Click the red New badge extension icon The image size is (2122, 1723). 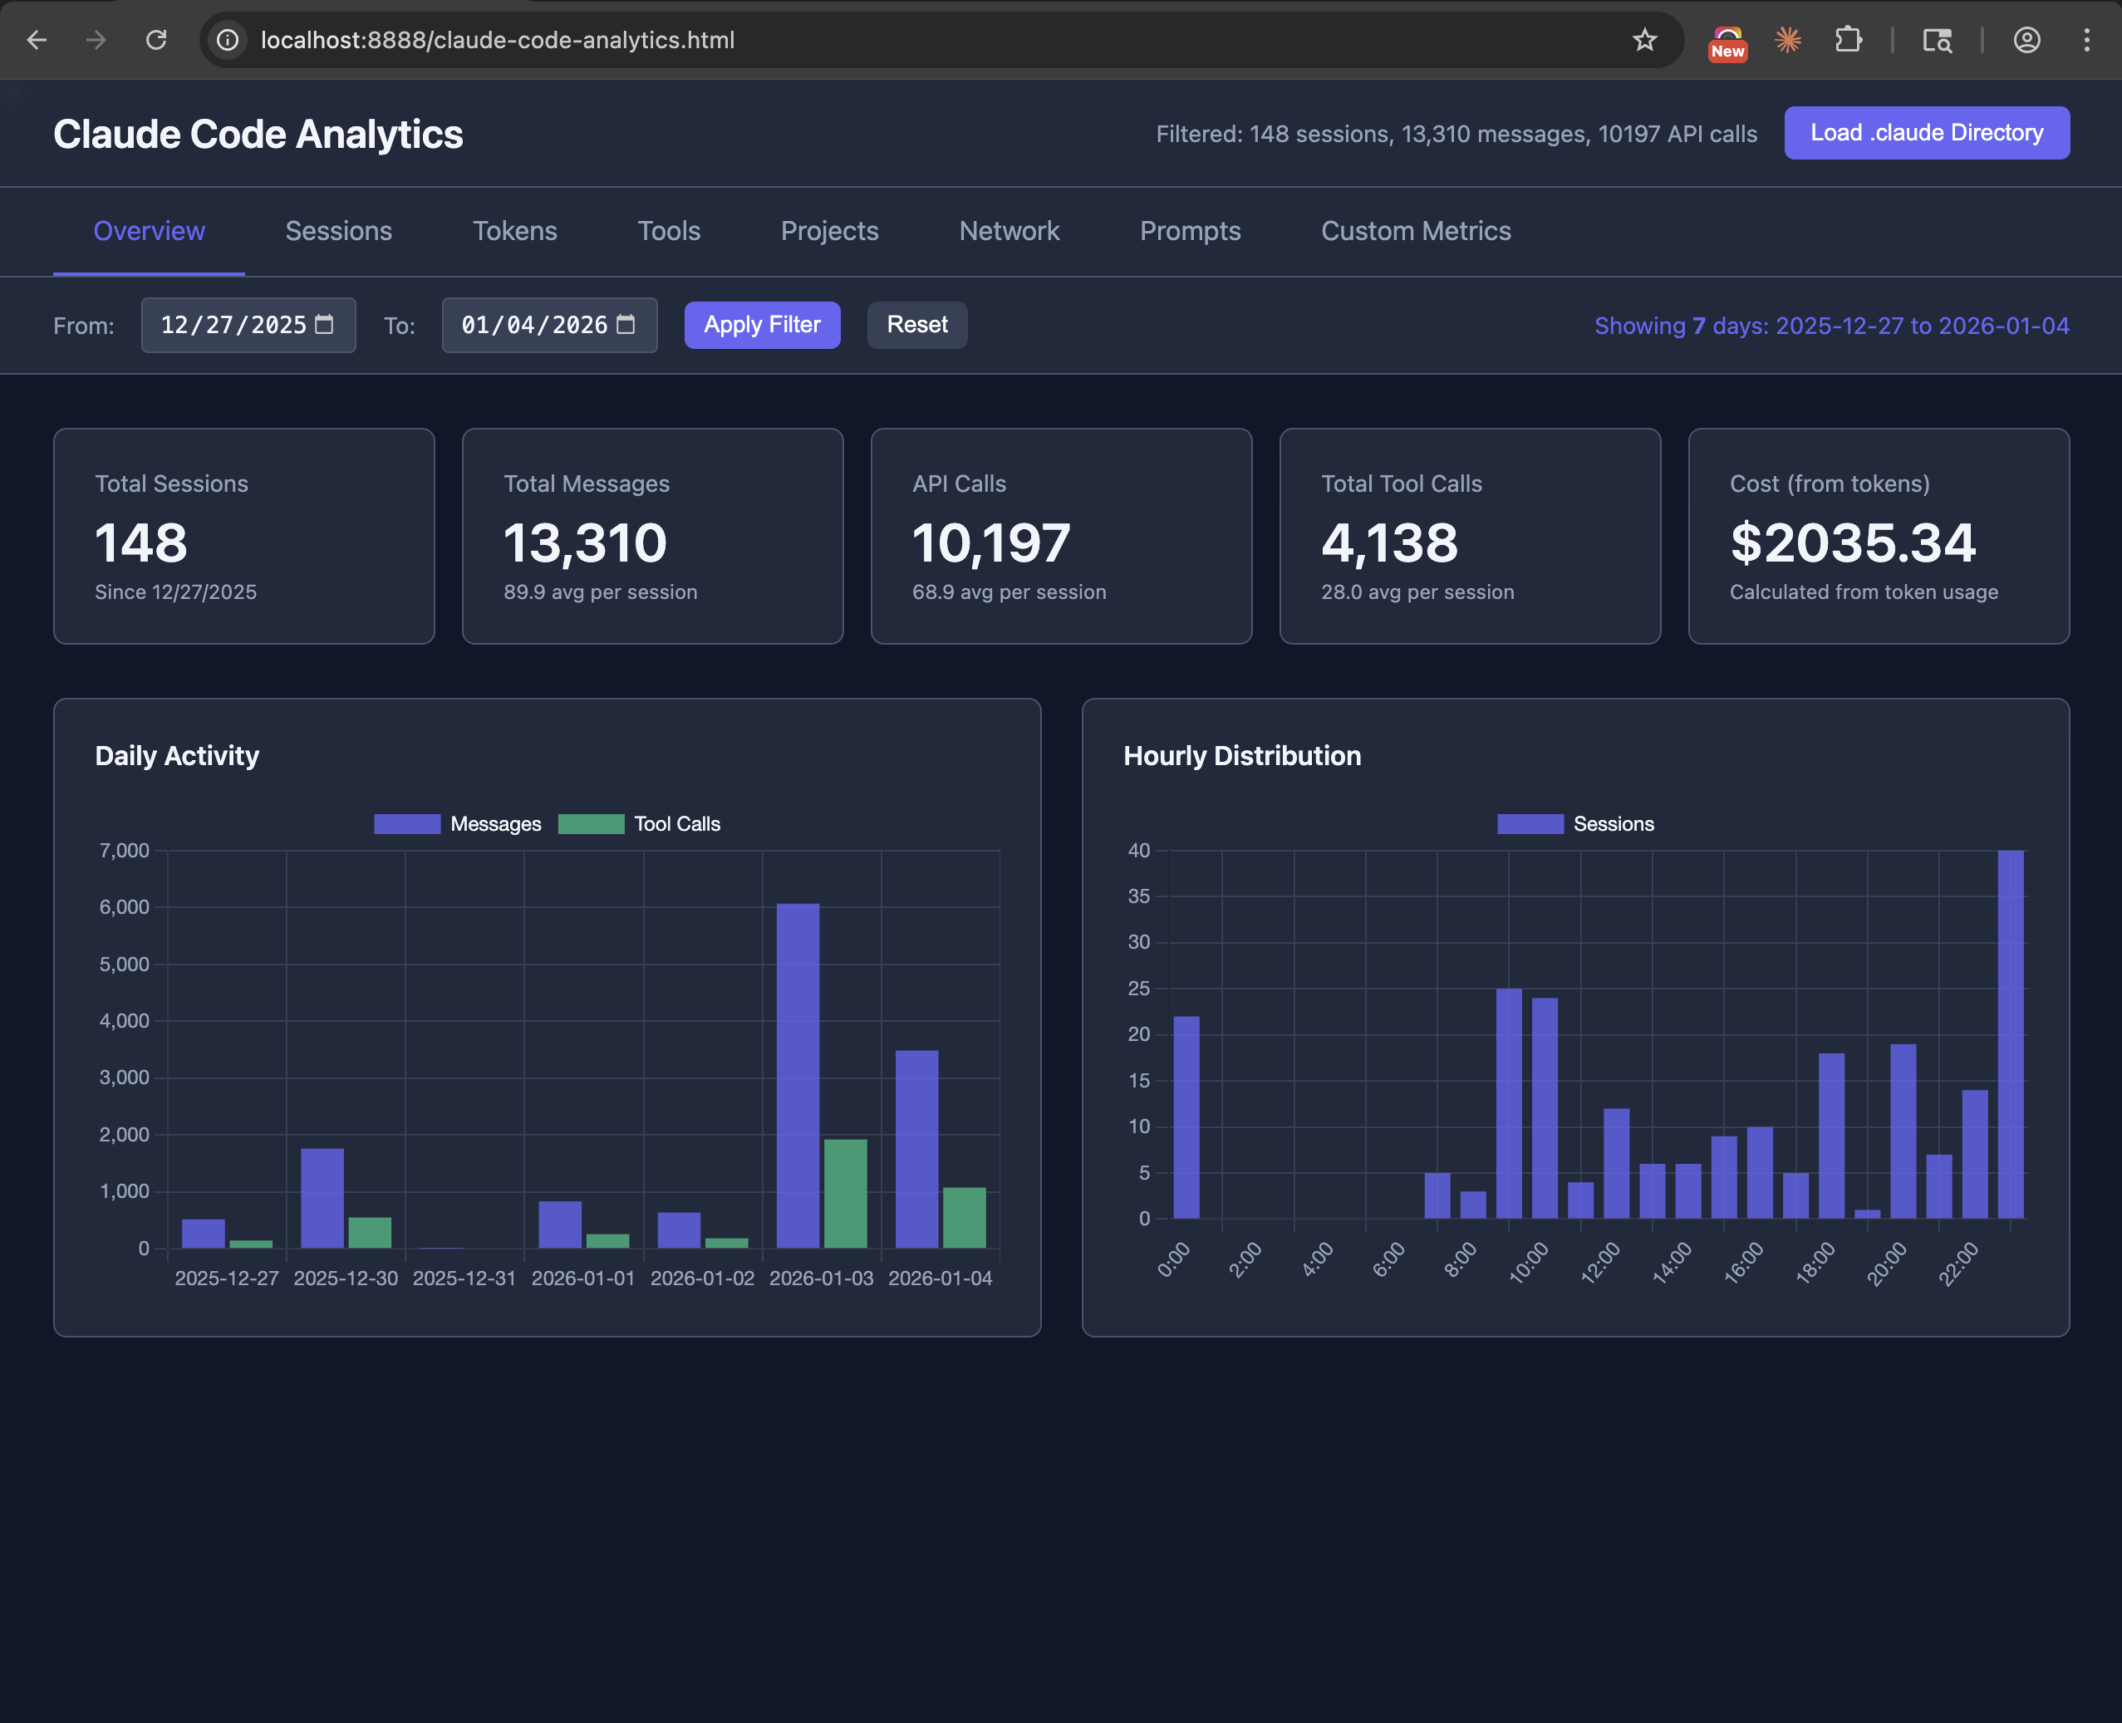1728,40
